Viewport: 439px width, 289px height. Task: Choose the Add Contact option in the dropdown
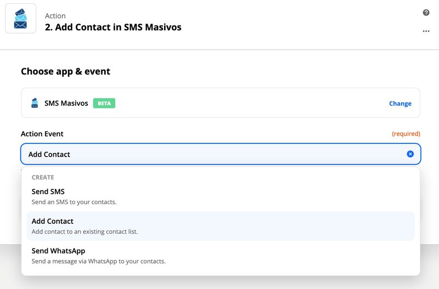point(53,221)
